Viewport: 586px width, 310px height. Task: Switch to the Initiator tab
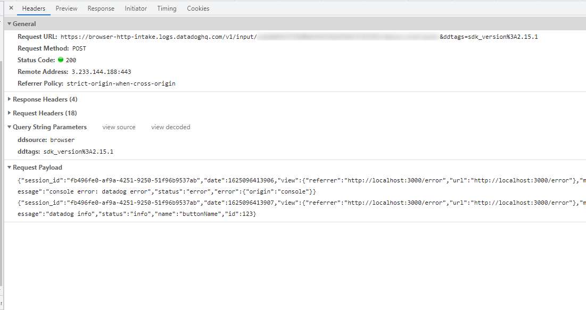[136, 8]
